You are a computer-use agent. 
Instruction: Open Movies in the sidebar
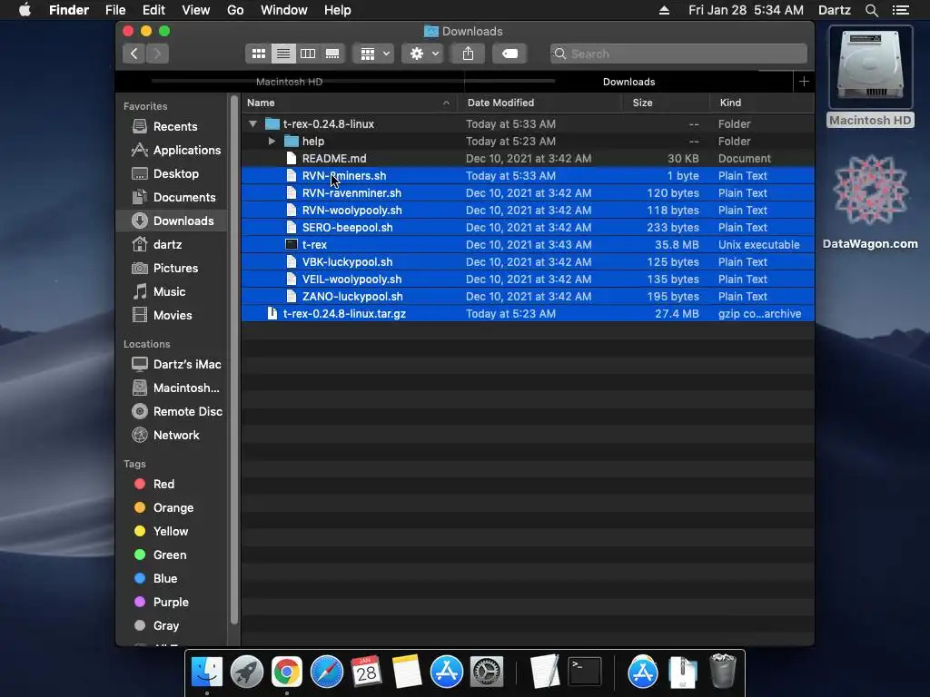tap(172, 315)
